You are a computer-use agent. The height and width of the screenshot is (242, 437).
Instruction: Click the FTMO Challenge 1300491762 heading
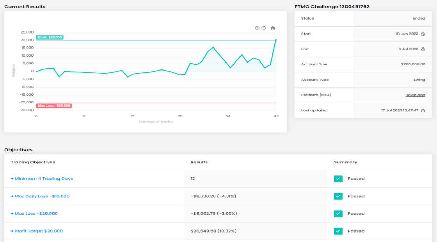[332, 7]
